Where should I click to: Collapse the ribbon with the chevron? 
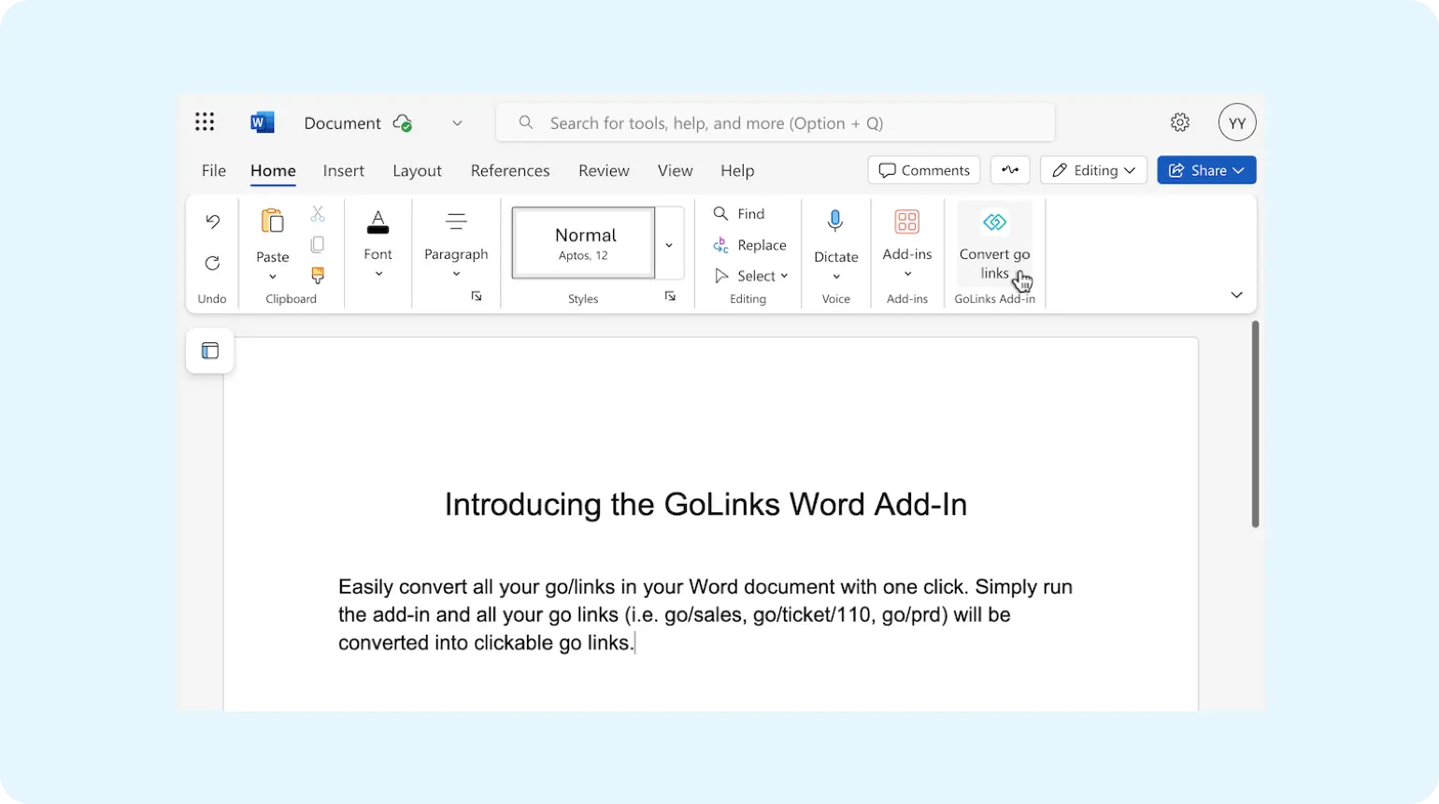tap(1236, 294)
